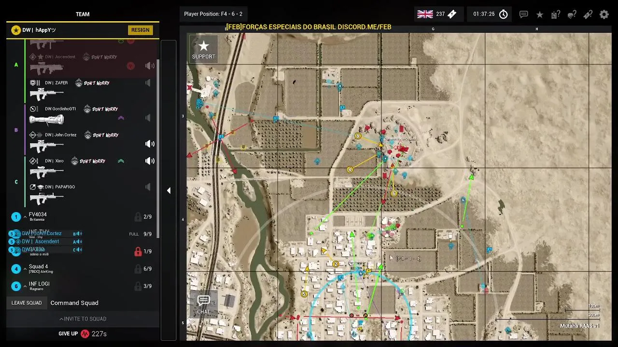Toggle voice mute for DW PAPAFIGO
The width and height of the screenshot is (618, 347).
click(x=148, y=187)
